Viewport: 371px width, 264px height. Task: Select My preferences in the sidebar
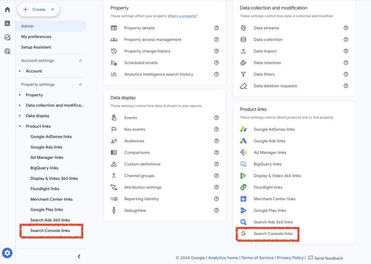tap(37, 37)
